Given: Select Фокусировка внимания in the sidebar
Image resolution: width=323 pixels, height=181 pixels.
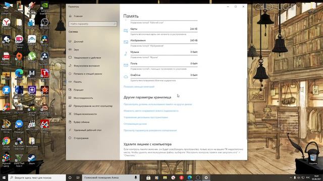Looking at the screenshot, I should [86, 66].
